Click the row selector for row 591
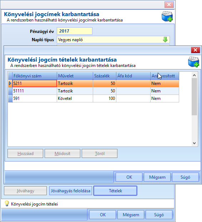Image resolution: width=202 pixels, height=222 pixels. coord(10,98)
